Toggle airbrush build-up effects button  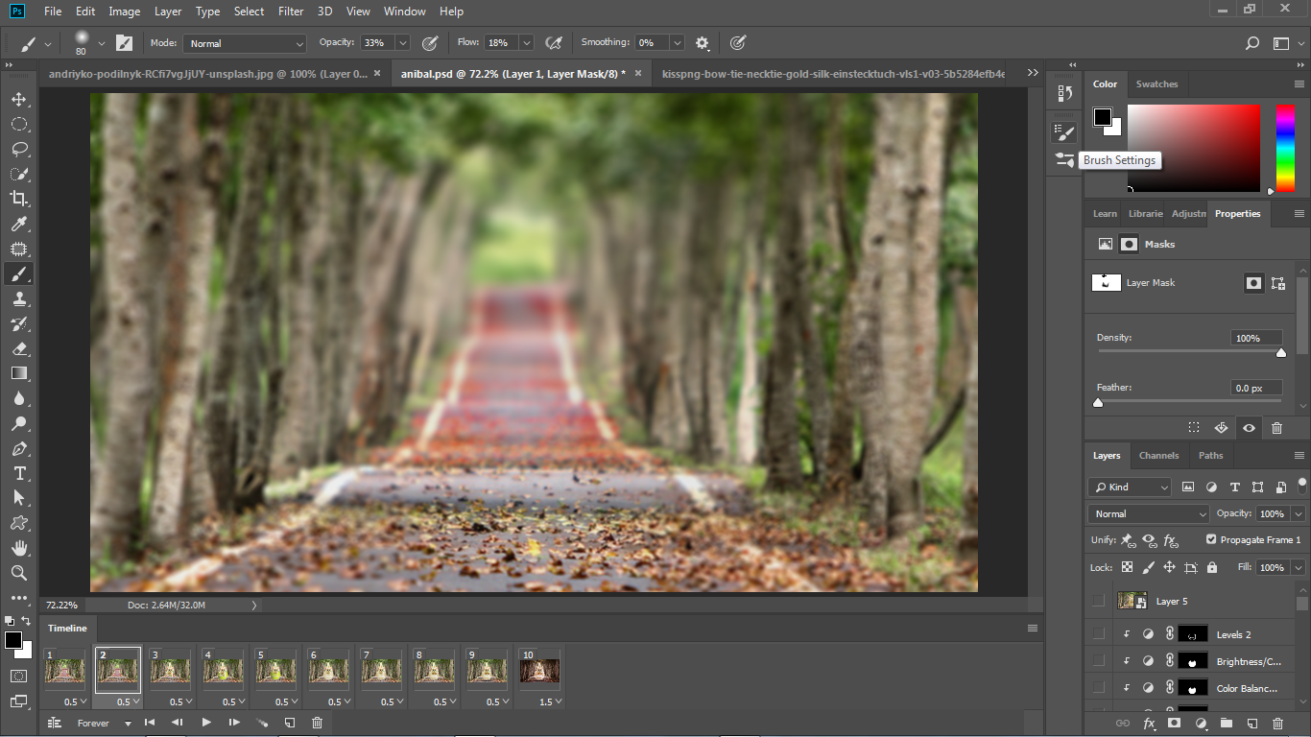point(553,43)
